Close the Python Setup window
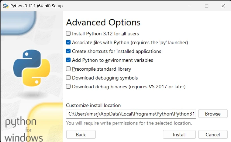The image size is (231, 142). pyautogui.click(x=223, y=6)
